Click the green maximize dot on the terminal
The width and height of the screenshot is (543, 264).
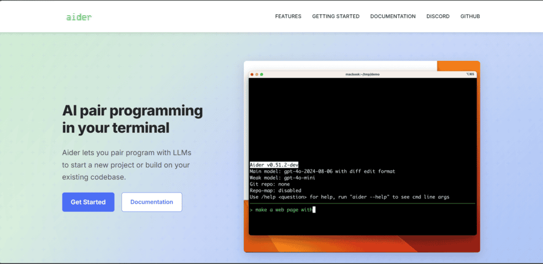pyautogui.click(x=262, y=74)
